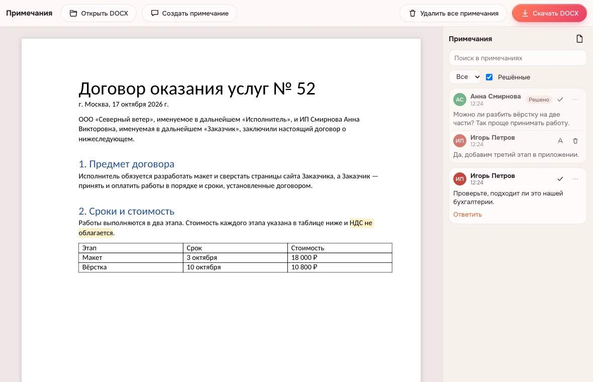Click the highlighted text НДС не облагается
The image size is (593, 382).
[x=361, y=223]
